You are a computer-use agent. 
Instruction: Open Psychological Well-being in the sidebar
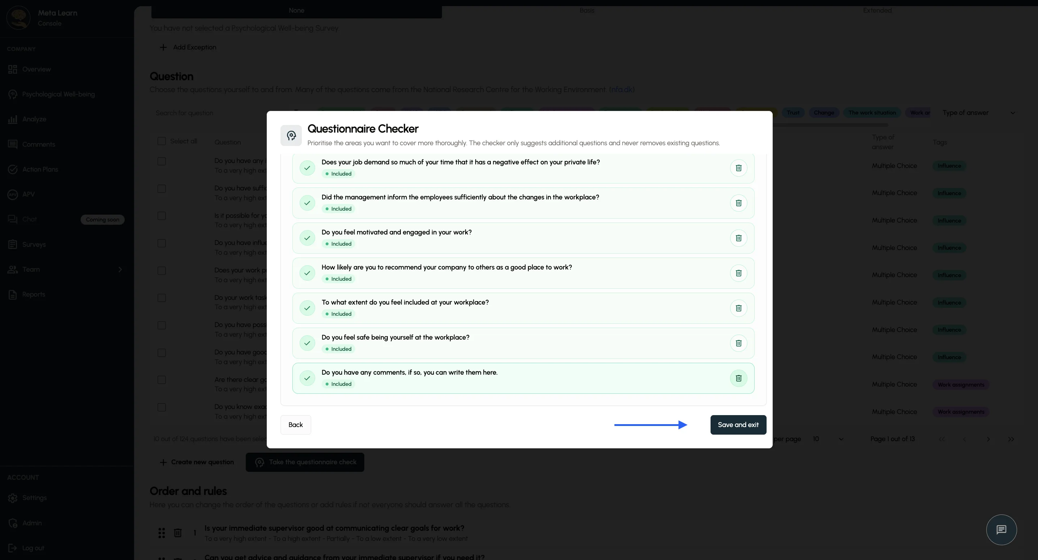59,94
